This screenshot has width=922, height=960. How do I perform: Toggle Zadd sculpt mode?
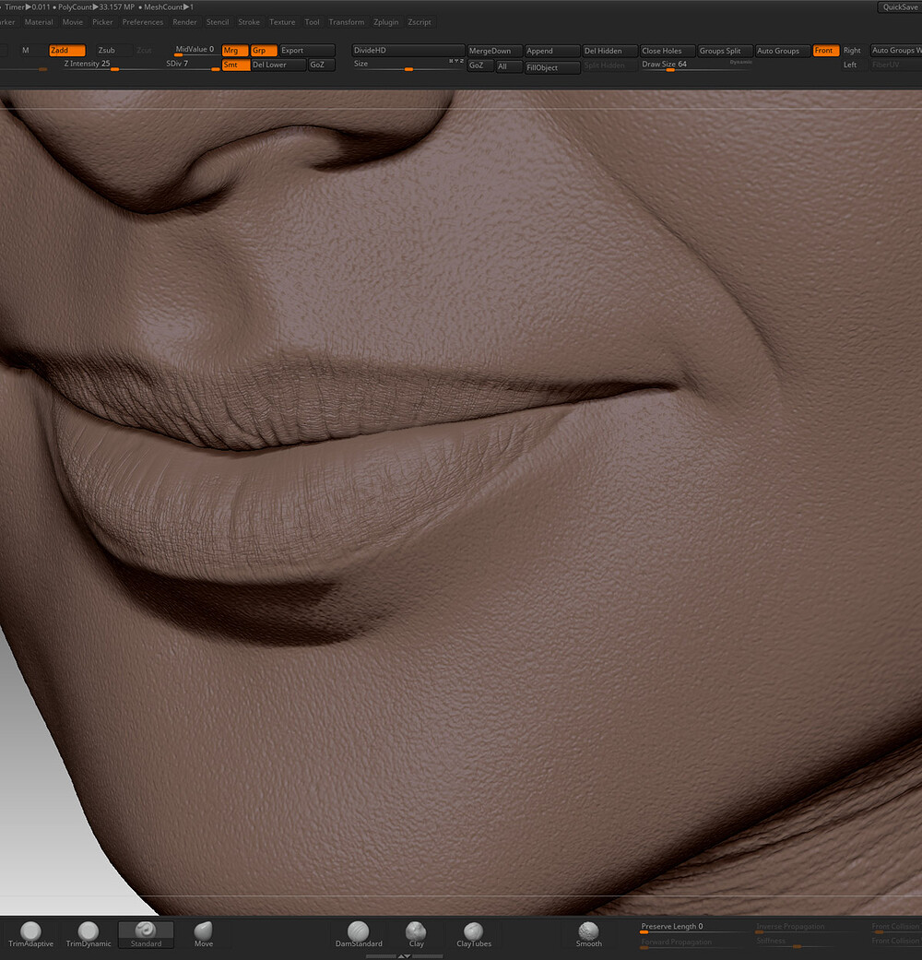click(x=66, y=50)
